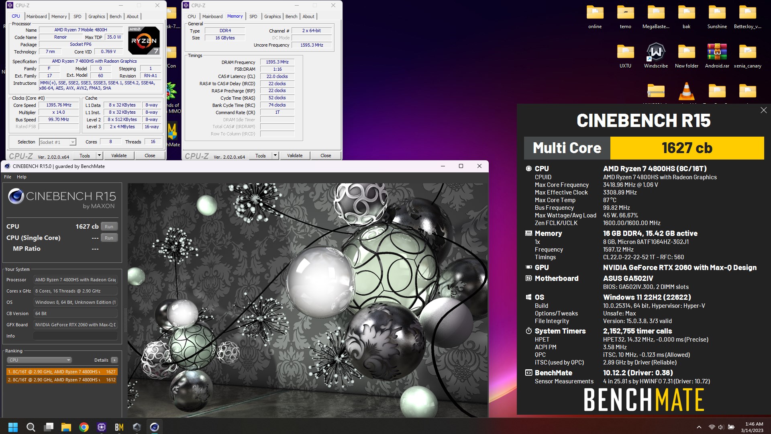771x434 pixels.
Task: Click Tools button in right CPU-Z window
Action: coord(261,156)
